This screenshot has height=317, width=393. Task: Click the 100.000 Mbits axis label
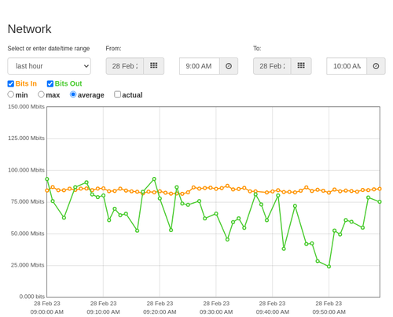click(x=26, y=170)
